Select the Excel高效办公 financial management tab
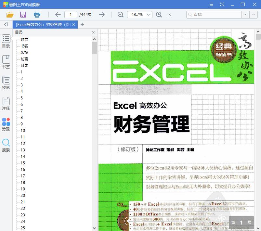Image resolution: width=261 pixels, height=231 pixels. tap(42, 24)
